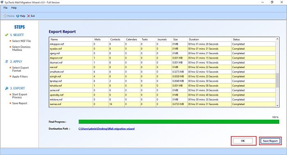Click the report table scrollbar thumb

(277, 80)
